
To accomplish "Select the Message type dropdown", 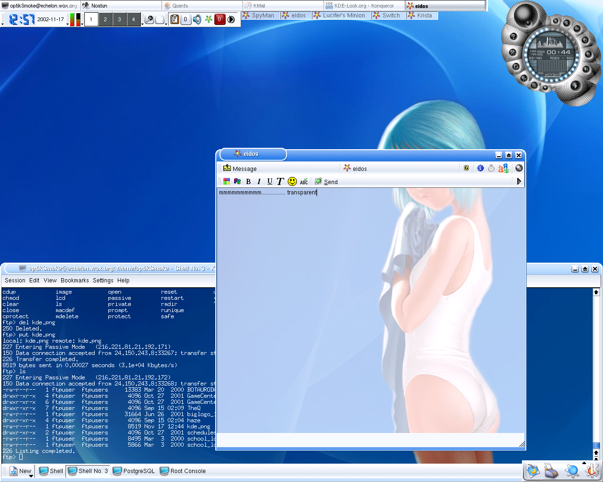I will [280, 169].
